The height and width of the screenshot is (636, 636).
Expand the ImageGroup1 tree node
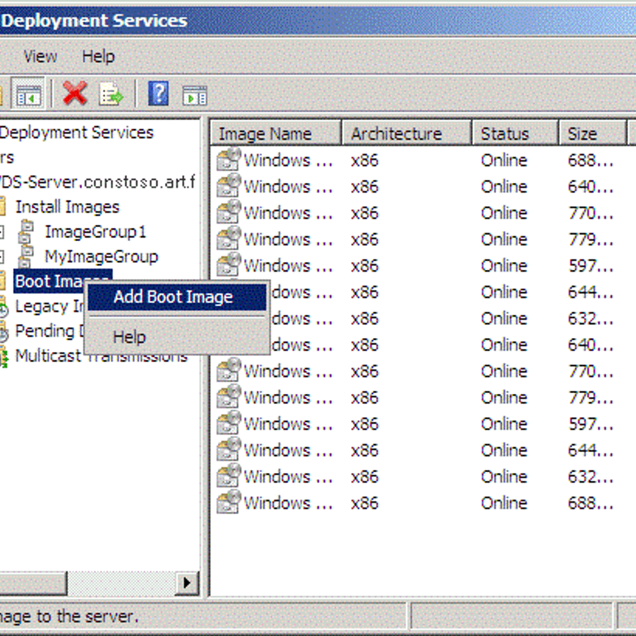coord(2,232)
